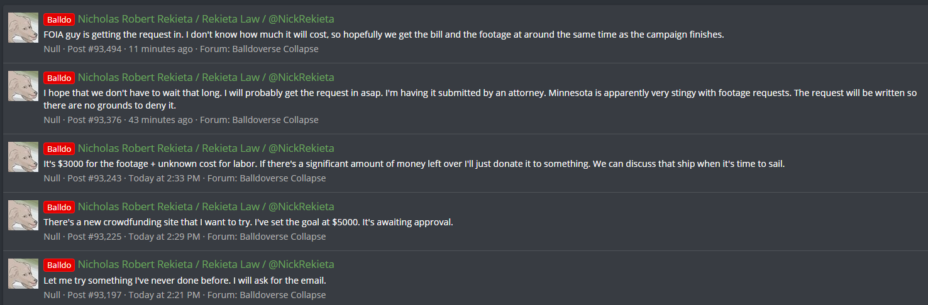Screen dimensions: 928x305
Task: Go to Balldoverse Collapse forum from post #93,197
Action: [283, 295]
